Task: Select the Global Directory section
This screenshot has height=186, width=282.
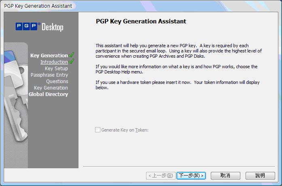Action: tap(48, 94)
